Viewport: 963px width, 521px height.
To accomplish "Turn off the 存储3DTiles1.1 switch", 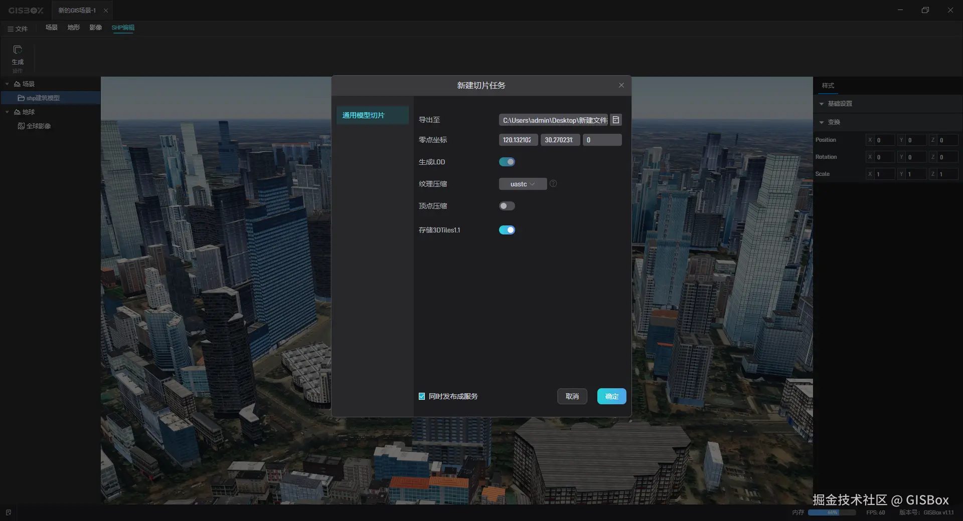I will [x=507, y=230].
